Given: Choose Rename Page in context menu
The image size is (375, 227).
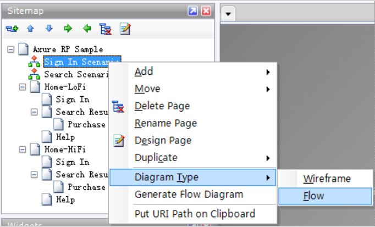Looking at the screenshot, I should click(166, 123).
